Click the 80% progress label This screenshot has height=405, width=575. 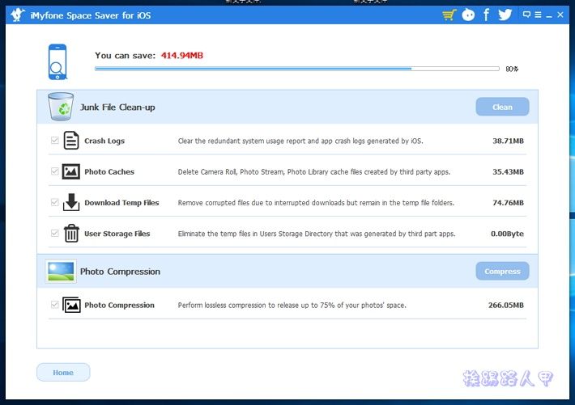tap(512, 69)
